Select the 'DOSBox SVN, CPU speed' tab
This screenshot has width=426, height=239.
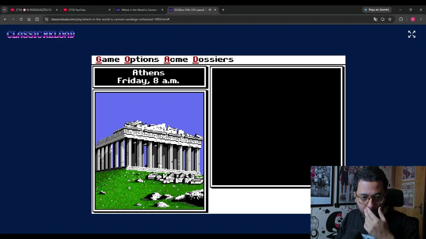point(190,10)
